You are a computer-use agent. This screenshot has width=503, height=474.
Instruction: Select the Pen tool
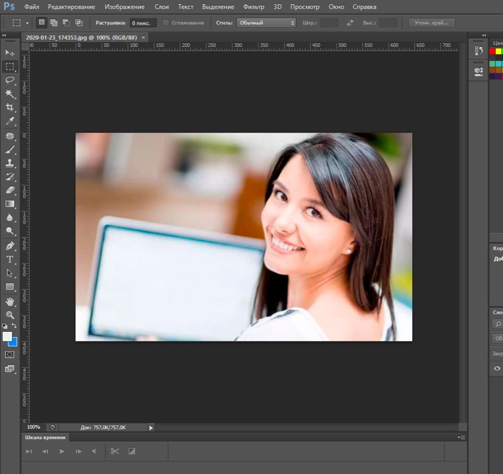click(x=9, y=246)
